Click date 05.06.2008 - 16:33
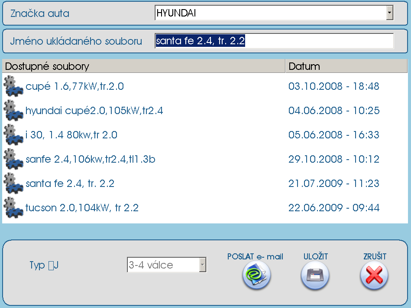Viewport: 411px width, 308px height. (333, 135)
